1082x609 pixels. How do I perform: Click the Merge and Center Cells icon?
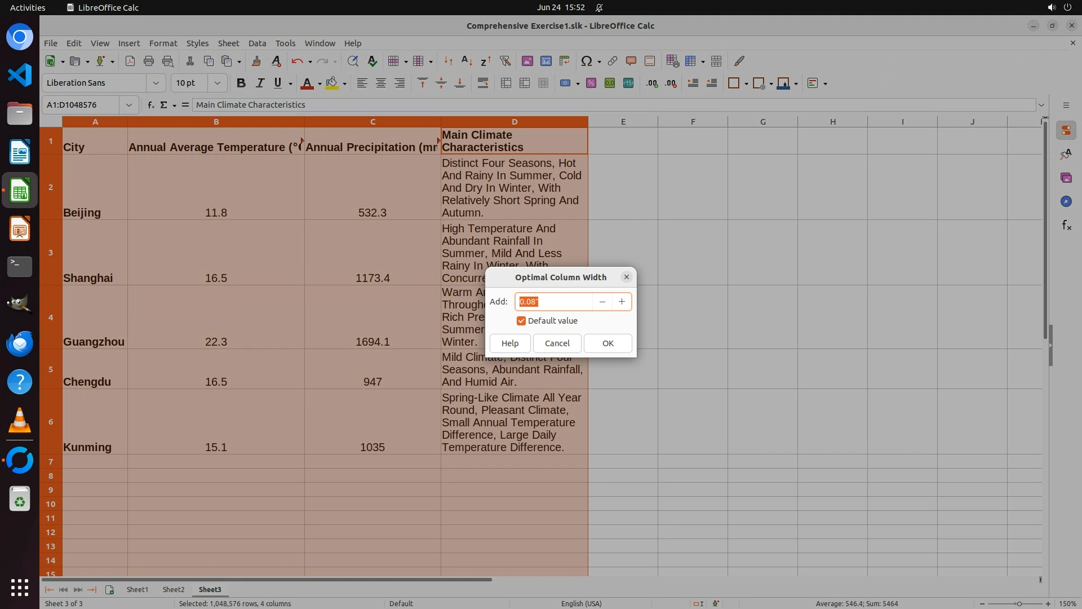506,83
